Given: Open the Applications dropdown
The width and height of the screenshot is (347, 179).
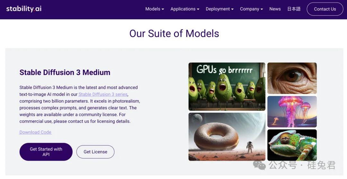Looking at the screenshot, I should coord(185,9).
